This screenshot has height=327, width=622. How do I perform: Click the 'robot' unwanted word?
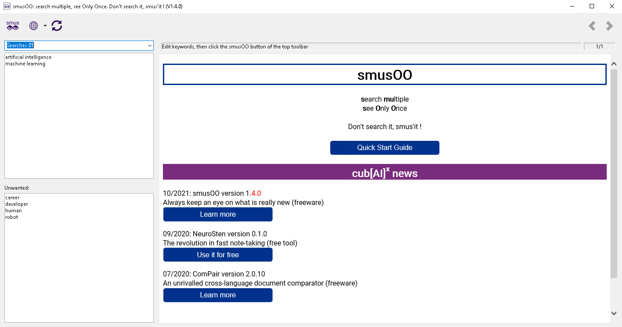pos(12,217)
